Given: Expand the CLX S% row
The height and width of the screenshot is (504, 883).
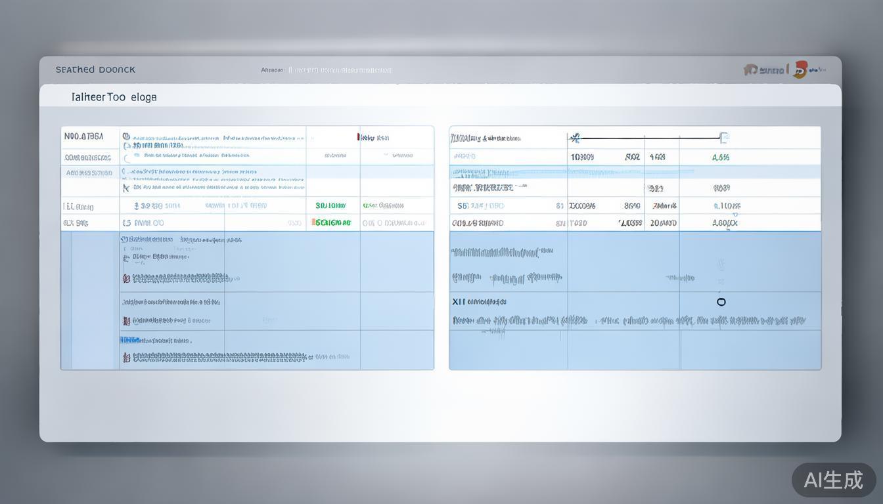Looking at the screenshot, I should pyautogui.click(x=76, y=223).
